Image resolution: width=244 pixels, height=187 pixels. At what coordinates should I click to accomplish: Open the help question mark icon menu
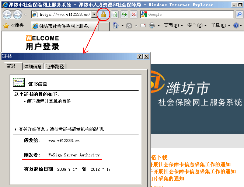[236, 26]
